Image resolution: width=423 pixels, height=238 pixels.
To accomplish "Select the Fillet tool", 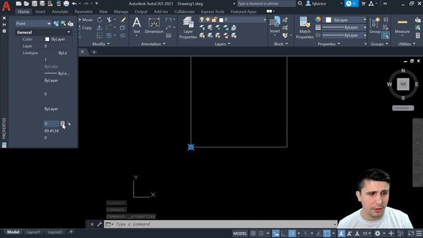I will tap(108, 28).
